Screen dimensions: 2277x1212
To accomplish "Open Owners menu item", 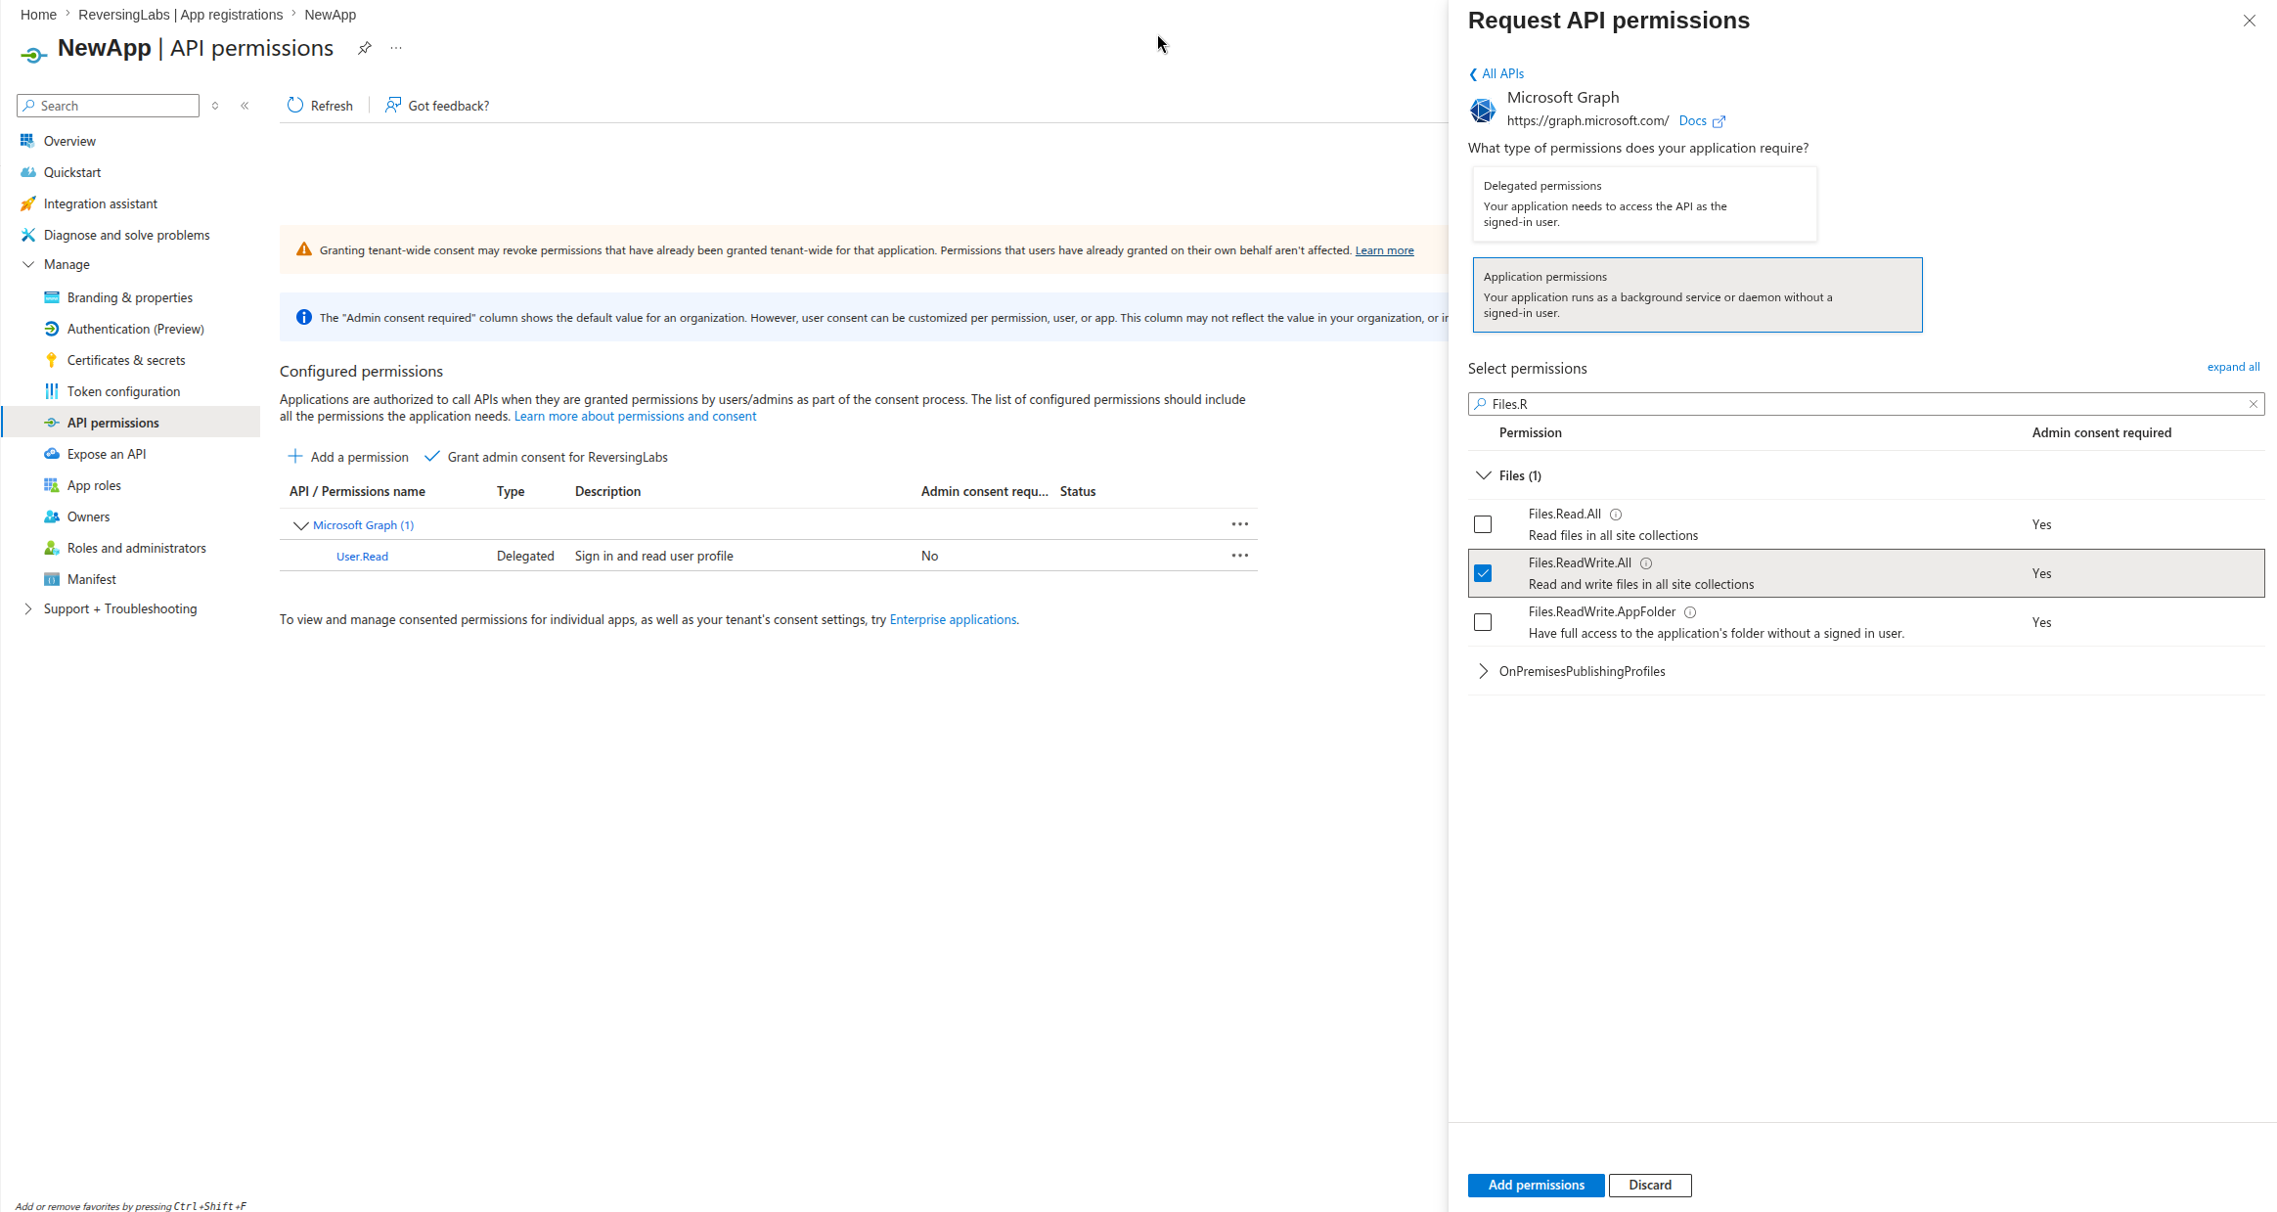I will 89,516.
